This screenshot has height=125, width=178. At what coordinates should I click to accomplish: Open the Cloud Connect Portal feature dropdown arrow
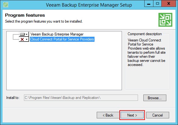[x=27, y=39]
